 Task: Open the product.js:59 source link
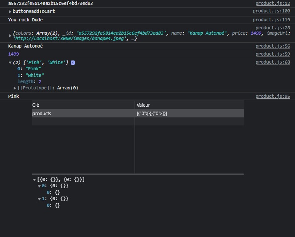coord(272,54)
